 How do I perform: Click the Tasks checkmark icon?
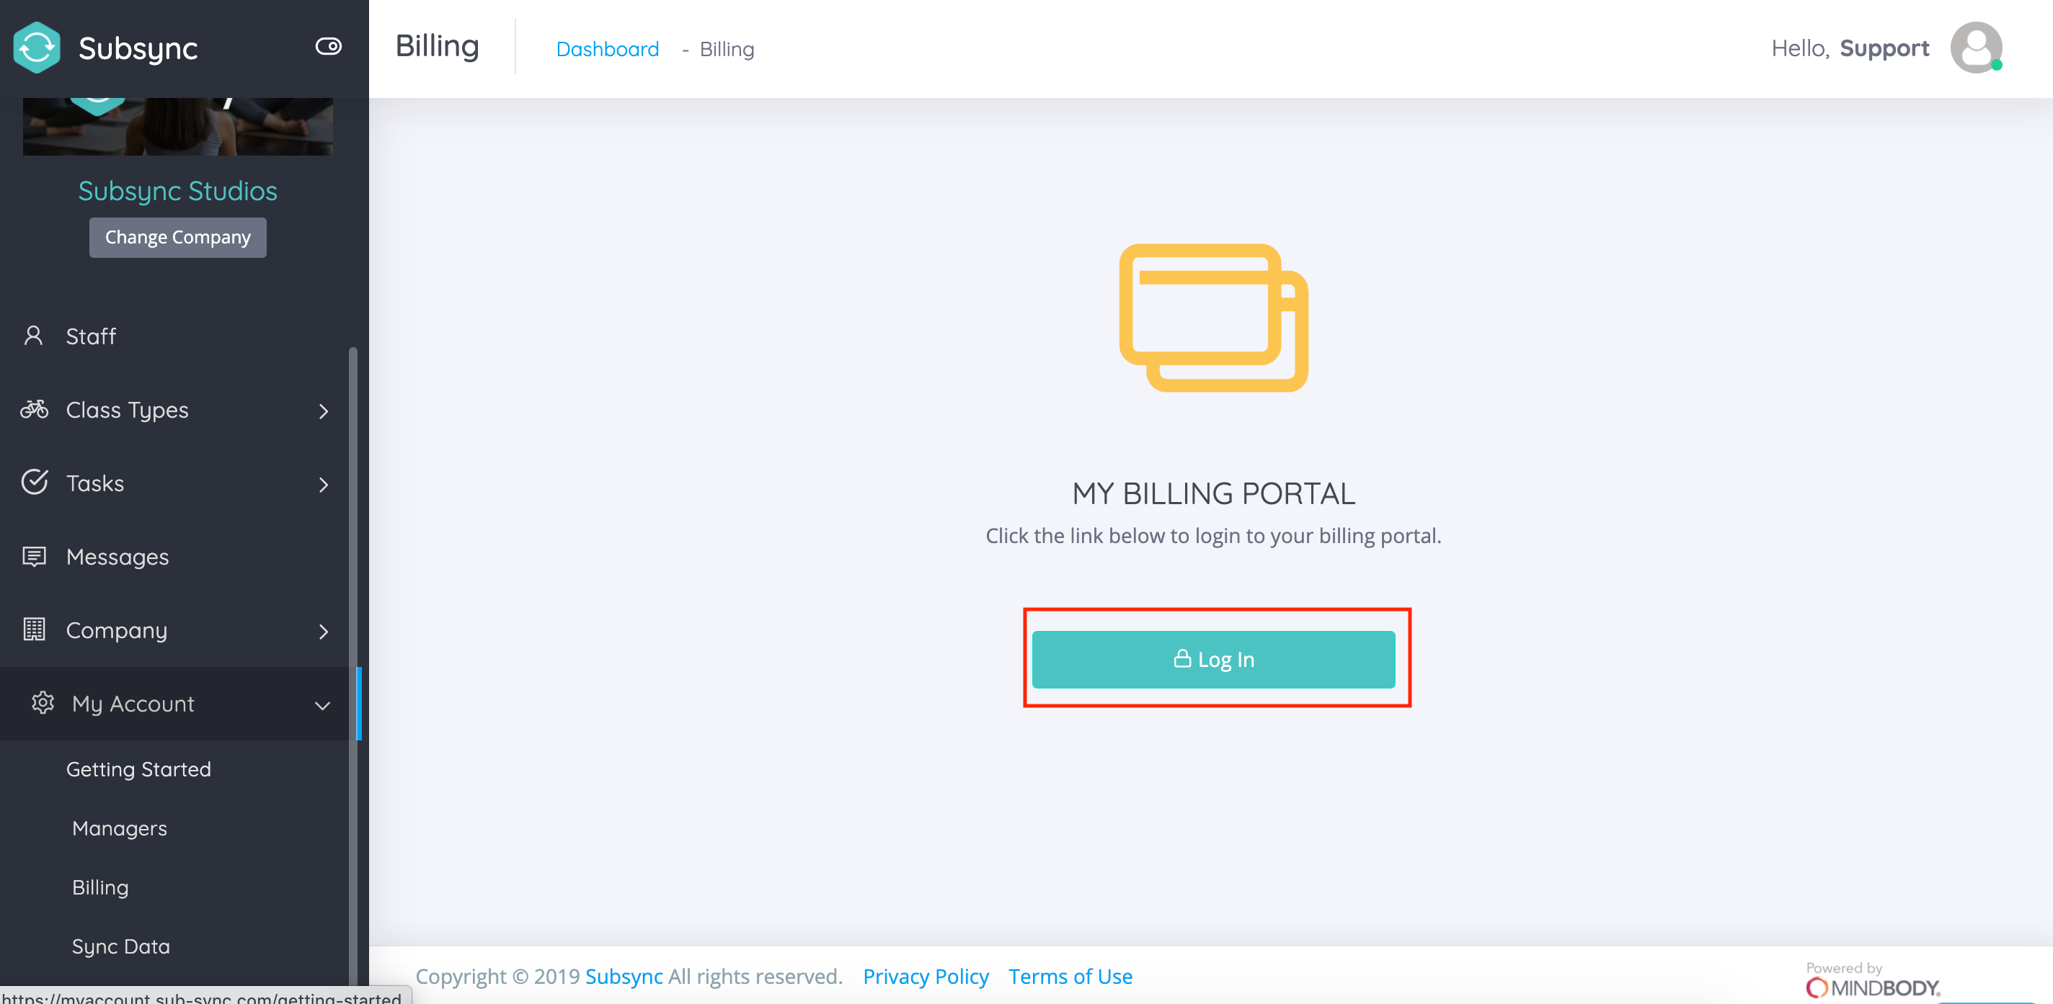(35, 483)
